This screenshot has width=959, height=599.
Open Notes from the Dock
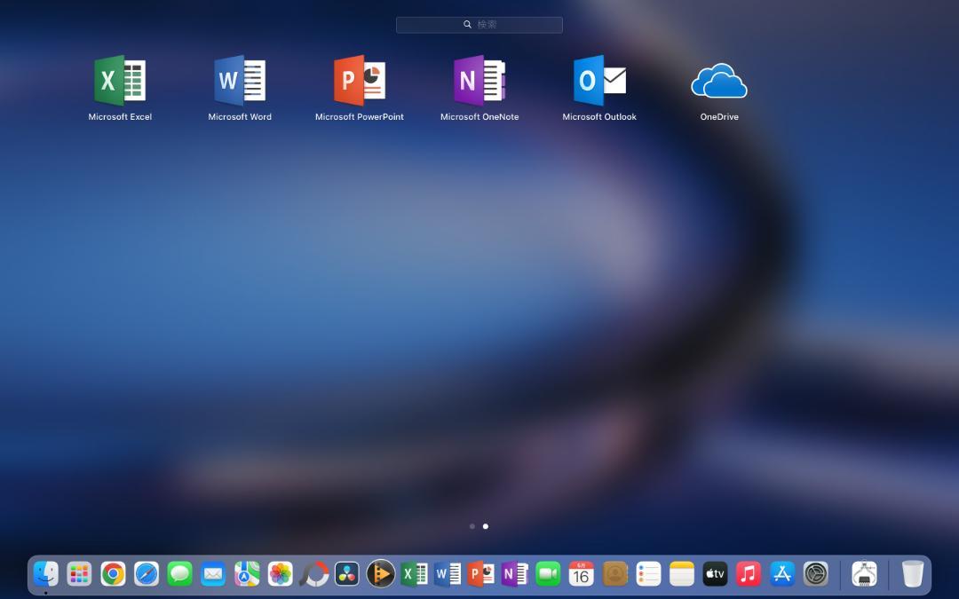[x=681, y=574]
